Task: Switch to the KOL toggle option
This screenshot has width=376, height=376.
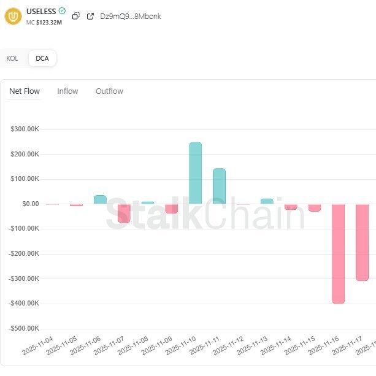Action: click(x=12, y=58)
